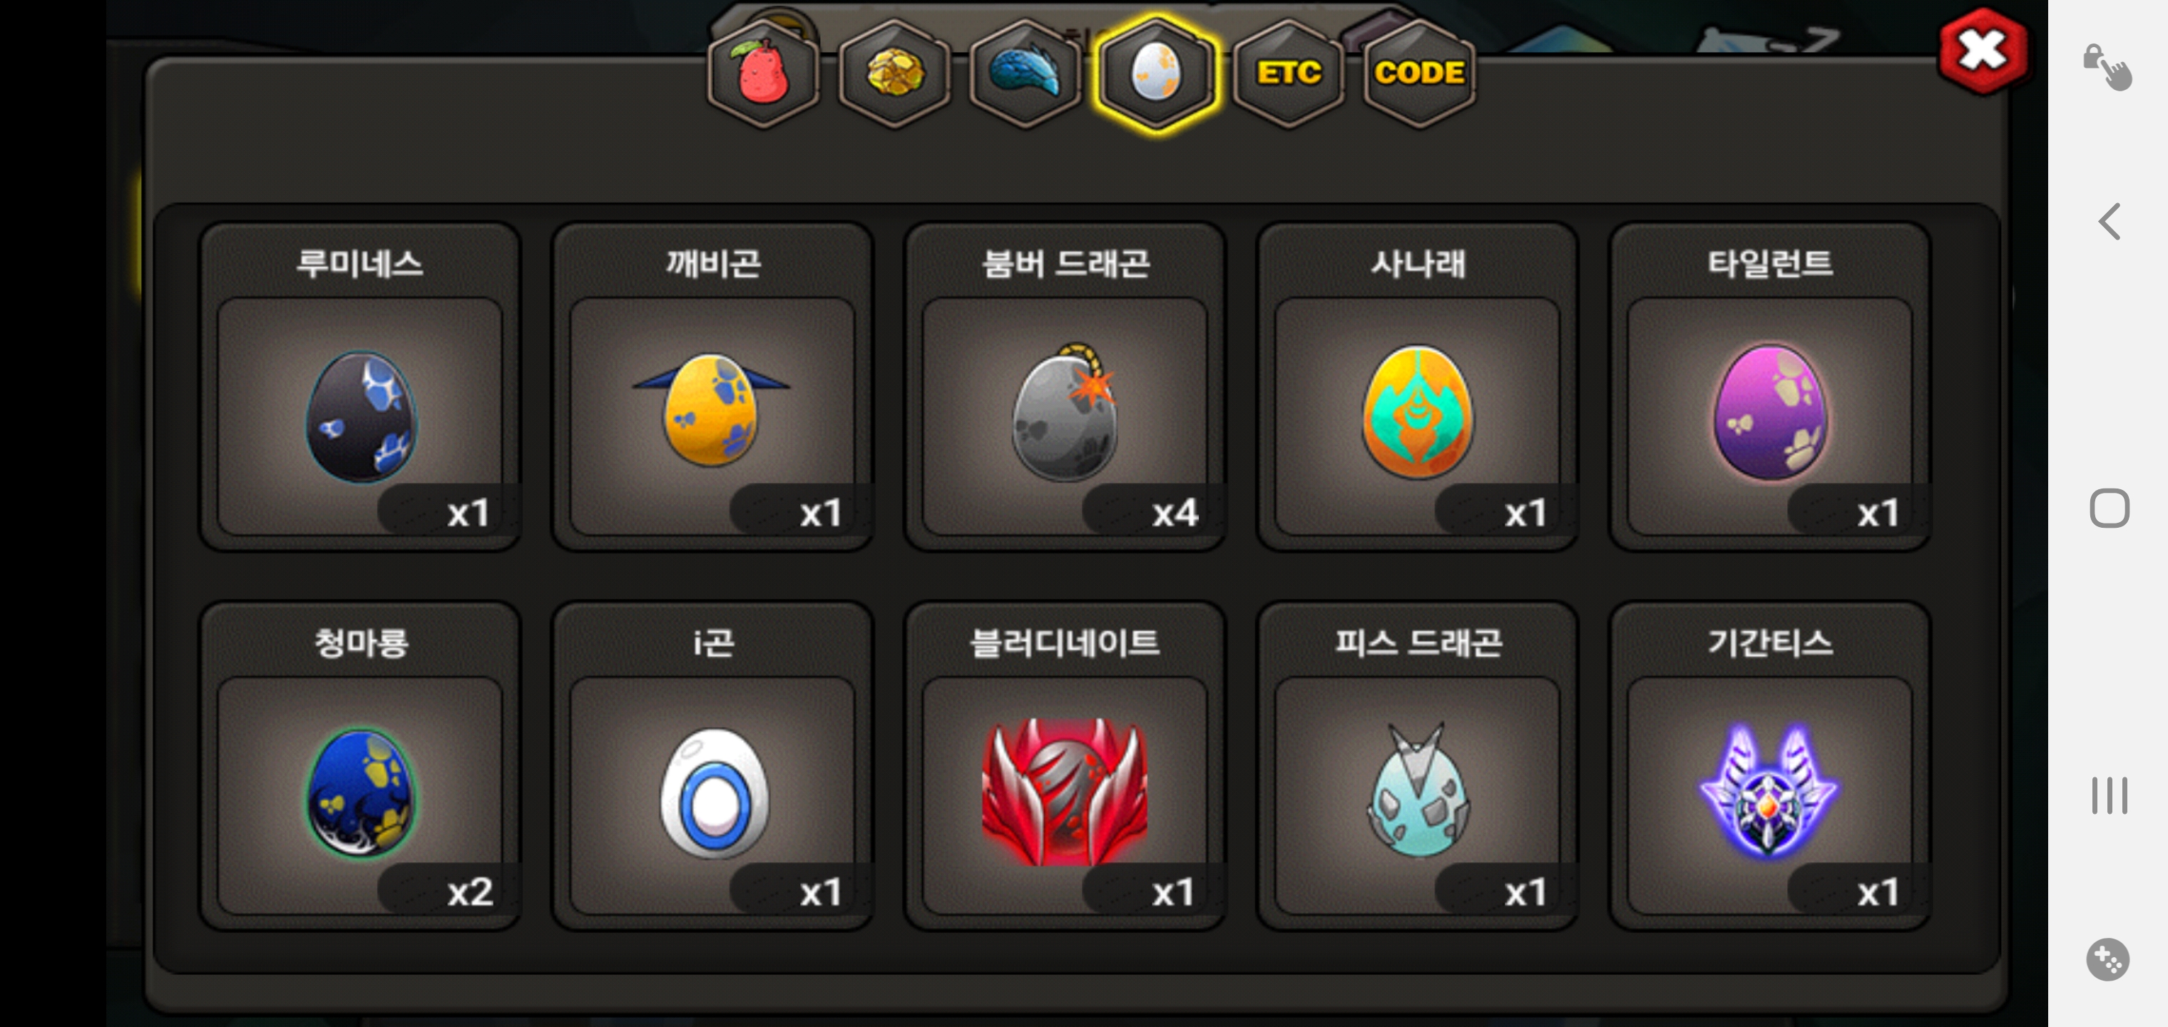Close the inventory with red X
Screen dimensions: 2168x1027
(1983, 51)
